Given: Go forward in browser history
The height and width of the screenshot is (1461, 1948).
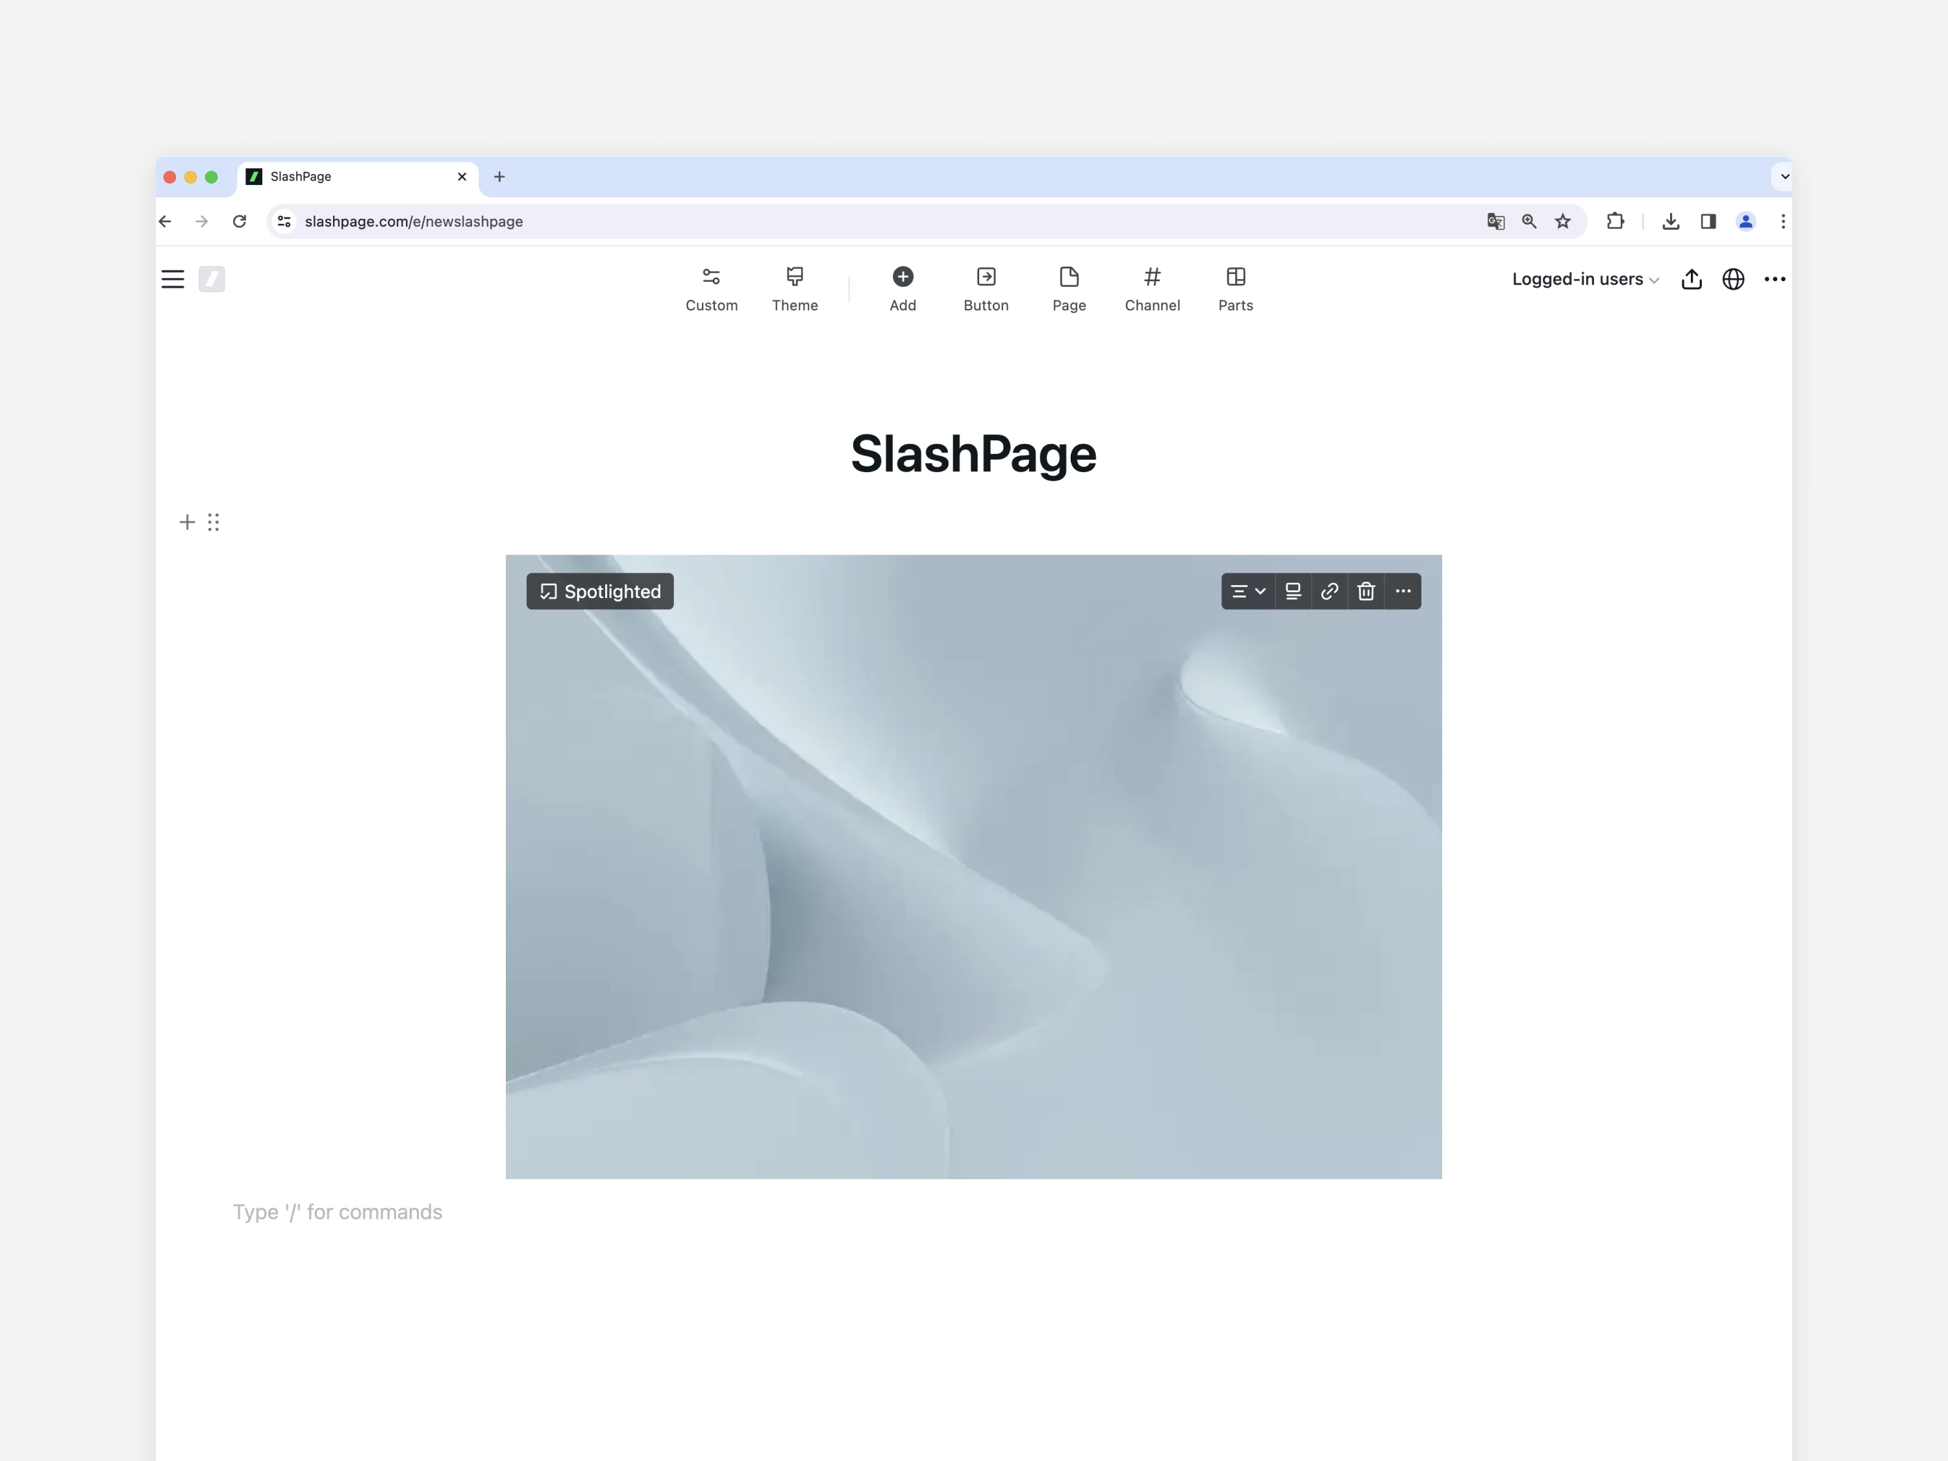Looking at the screenshot, I should point(202,221).
